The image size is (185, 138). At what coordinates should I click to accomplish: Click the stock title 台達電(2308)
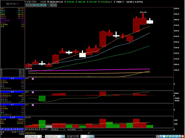pos(31,2)
